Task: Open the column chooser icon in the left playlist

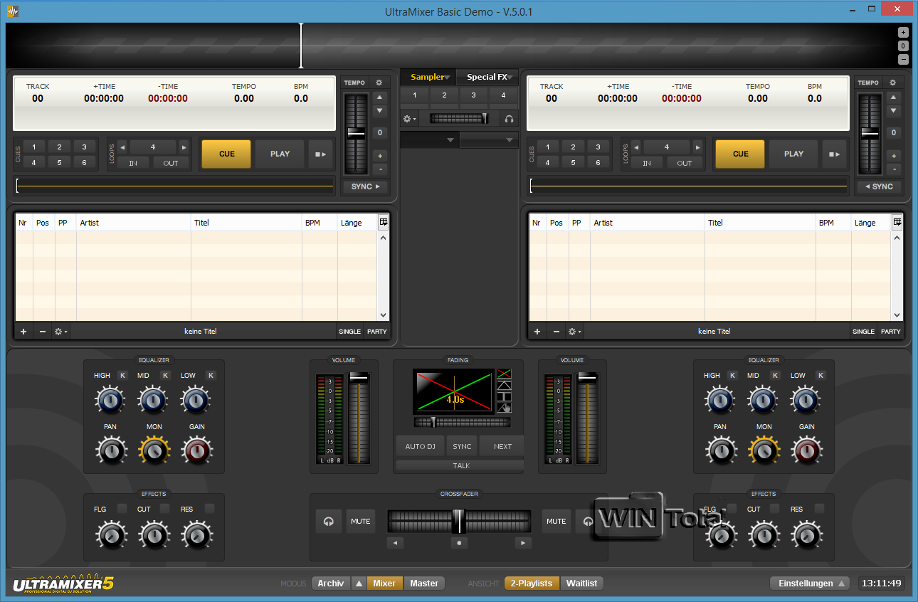Action: [x=383, y=222]
